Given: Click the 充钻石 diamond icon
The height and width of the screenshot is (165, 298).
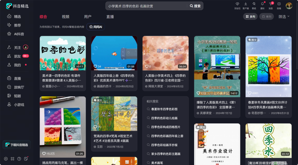Looking at the screenshot, I should (x=237, y=4).
